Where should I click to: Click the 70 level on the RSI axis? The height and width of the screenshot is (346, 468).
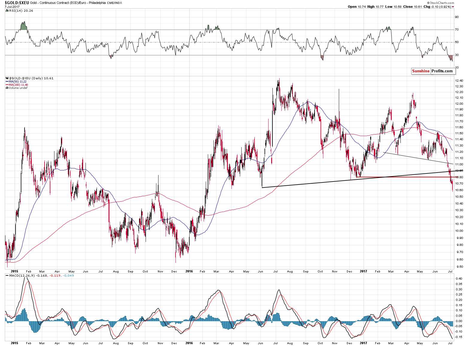[457, 30]
